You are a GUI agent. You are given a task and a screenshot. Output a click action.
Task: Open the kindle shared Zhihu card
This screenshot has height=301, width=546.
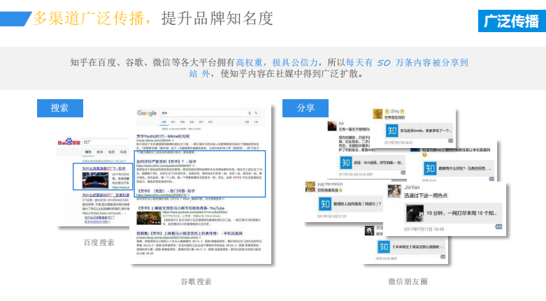point(419,131)
